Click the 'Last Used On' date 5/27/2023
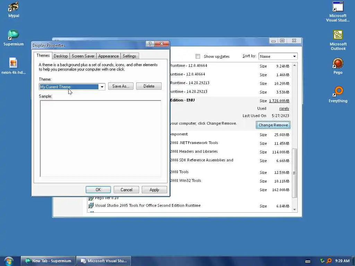The height and width of the screenshot is (266, 355). pyautogui.click(x=280, y=116)
